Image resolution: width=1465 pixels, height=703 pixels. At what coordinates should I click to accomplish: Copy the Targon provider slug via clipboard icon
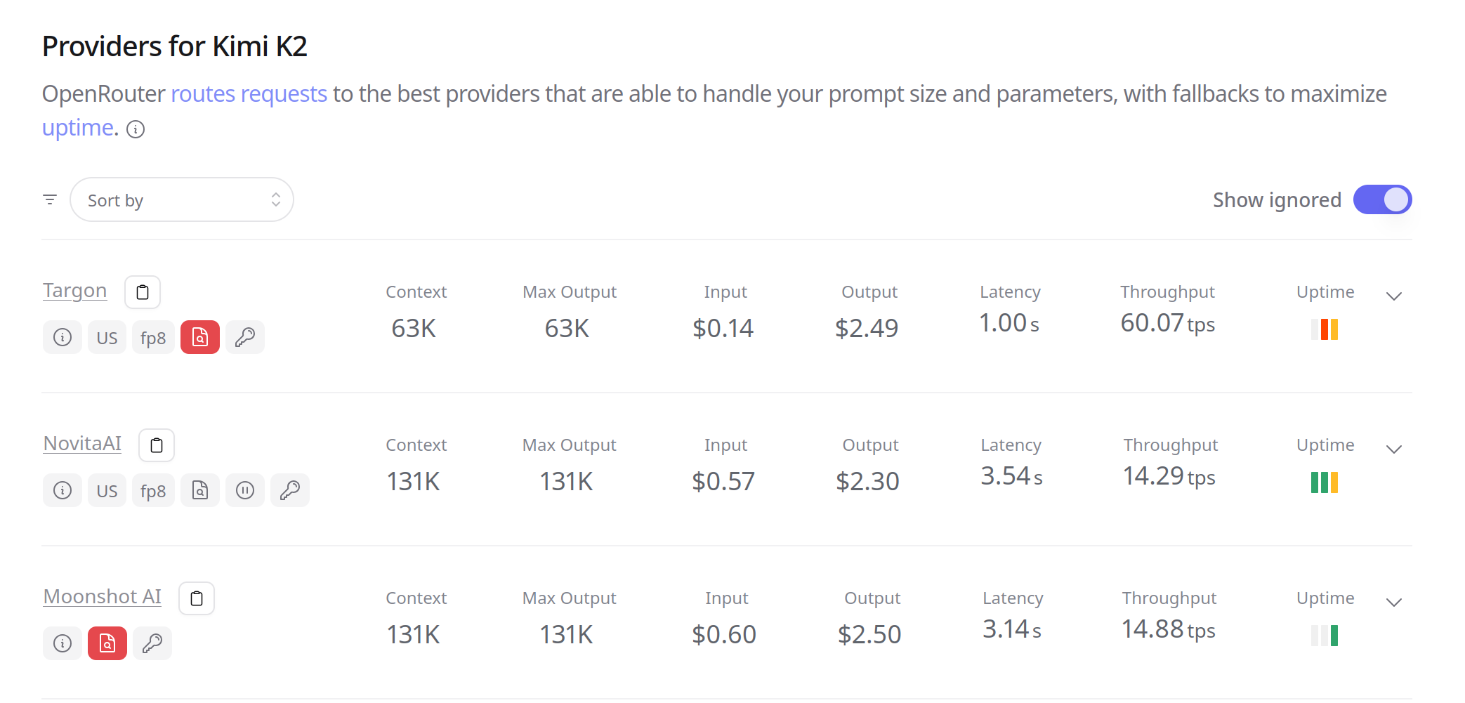tap(143, 292)
